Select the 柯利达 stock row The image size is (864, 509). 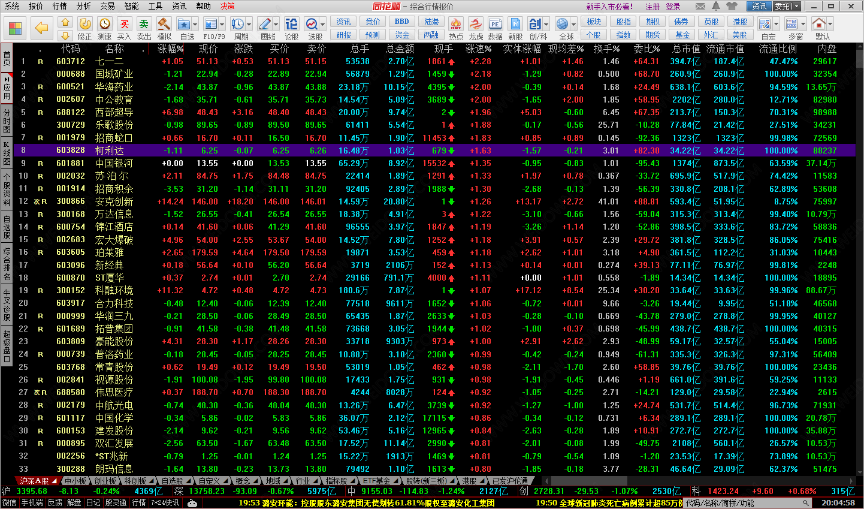[435, 150]
